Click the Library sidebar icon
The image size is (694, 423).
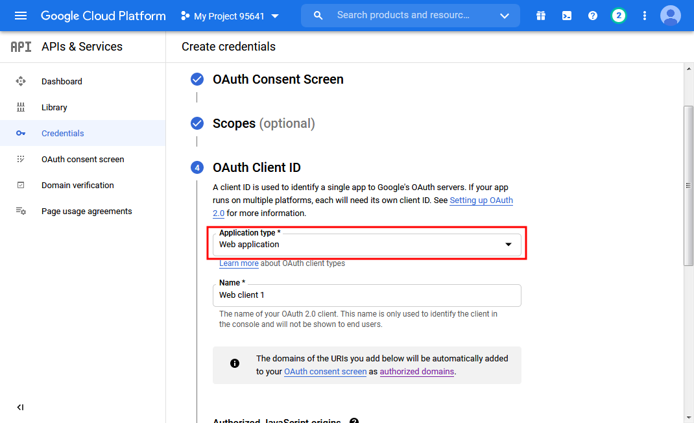(20, 107)
